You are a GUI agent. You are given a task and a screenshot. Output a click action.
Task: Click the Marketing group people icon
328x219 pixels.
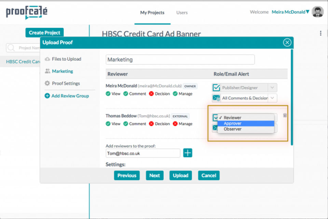(x=47, y=71)
